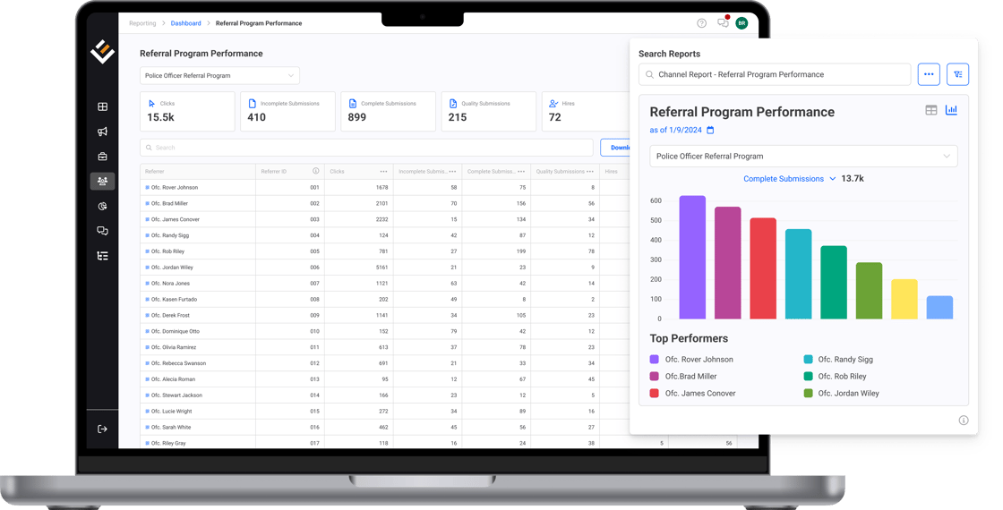
Task: Open Incomplete Submissions column options menu
Action: [452, 171]
